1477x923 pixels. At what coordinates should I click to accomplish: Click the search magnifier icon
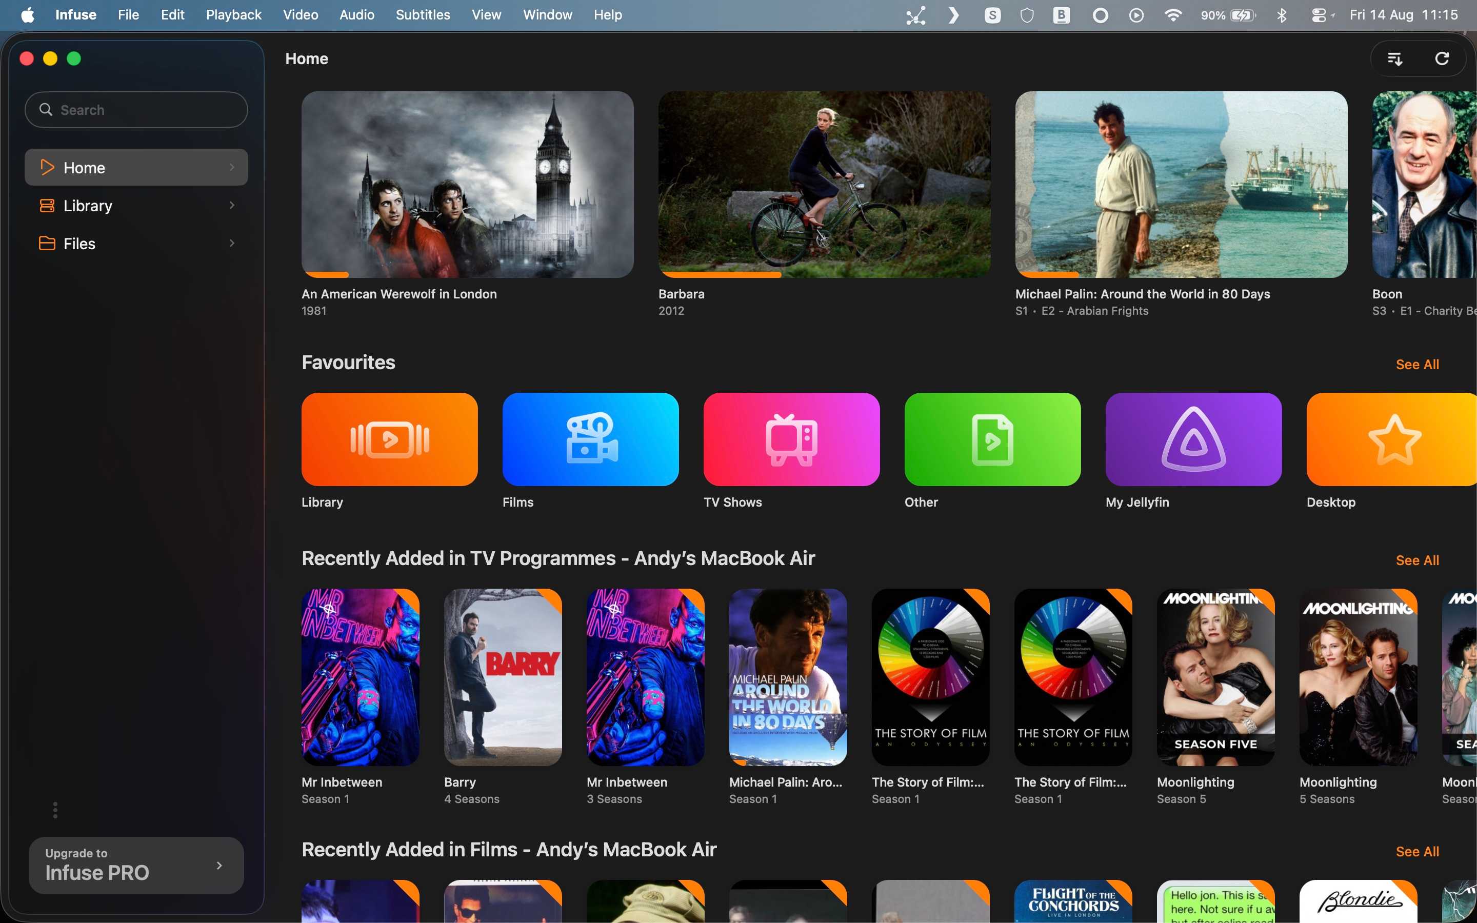tap(46, 109)
